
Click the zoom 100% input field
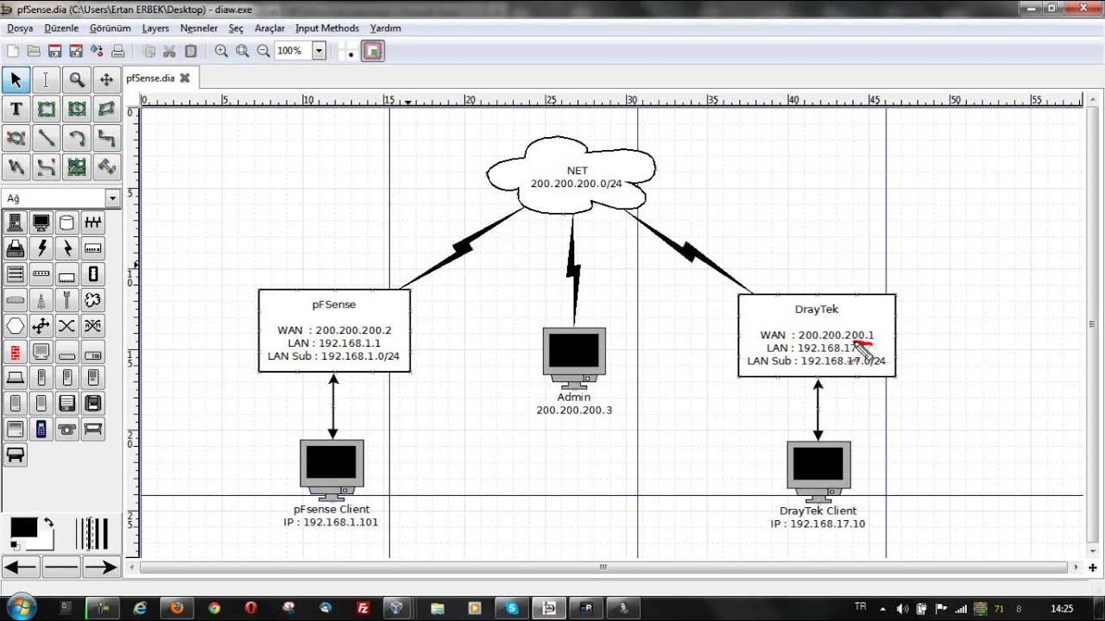pos(293,51)
